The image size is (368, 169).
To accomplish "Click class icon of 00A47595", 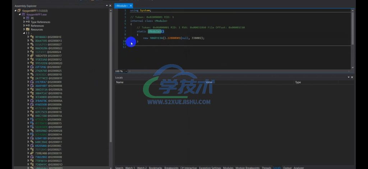I will 32,41.
